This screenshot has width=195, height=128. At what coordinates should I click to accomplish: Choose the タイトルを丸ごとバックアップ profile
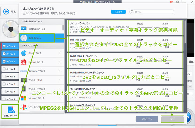pyautogui.click(x=125, y=107)
